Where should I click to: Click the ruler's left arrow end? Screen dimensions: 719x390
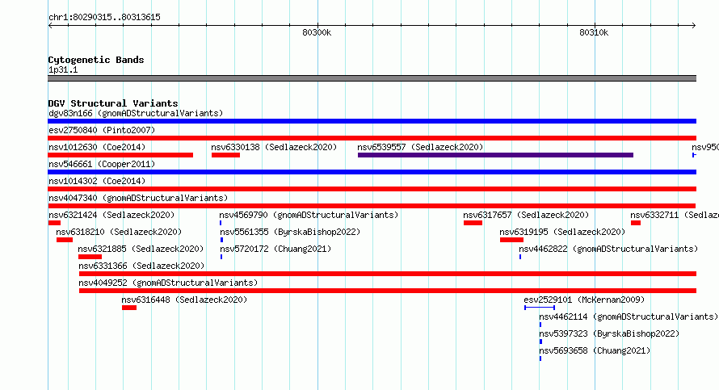[50, 25]
